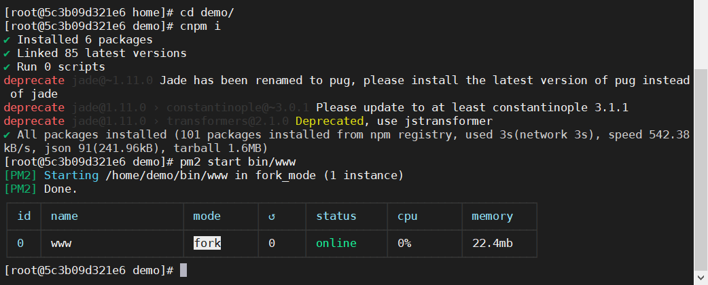Click the 'memory' column header
This screenshot has height=285, width=708.
click(493, 216)
